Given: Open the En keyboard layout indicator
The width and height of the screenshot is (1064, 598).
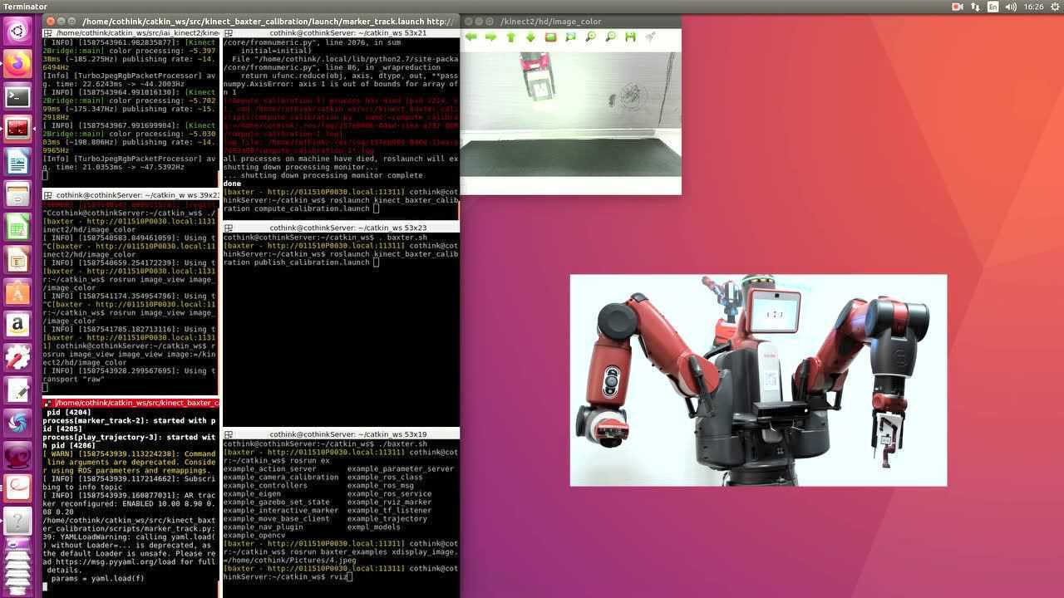Looking at the screenshot, I should point(993,7).
